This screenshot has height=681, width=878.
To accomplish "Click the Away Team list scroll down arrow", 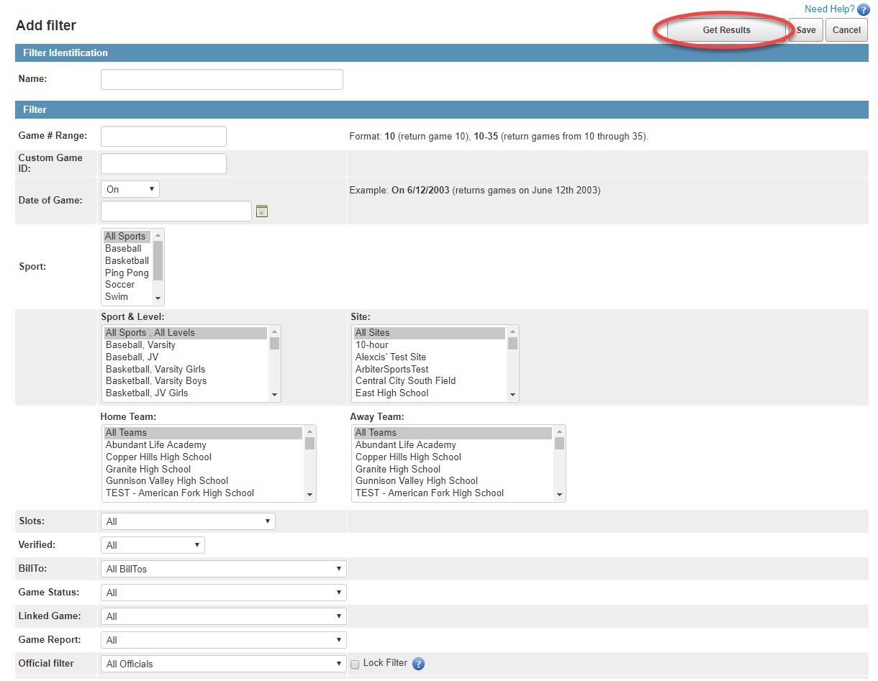I will coord(559,494).
